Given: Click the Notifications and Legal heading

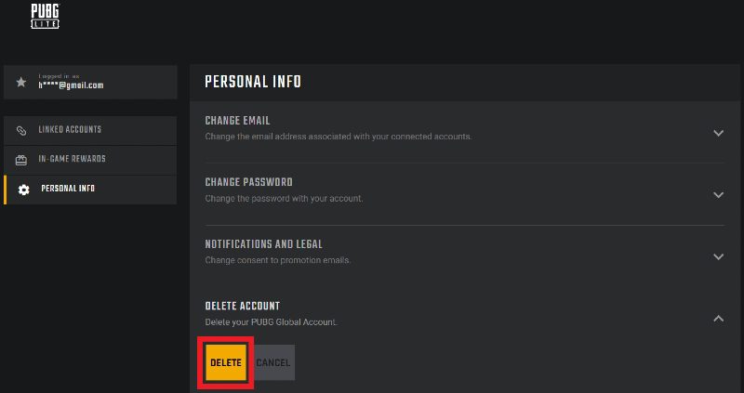Looking at the screenshot, I should [263, 244].
